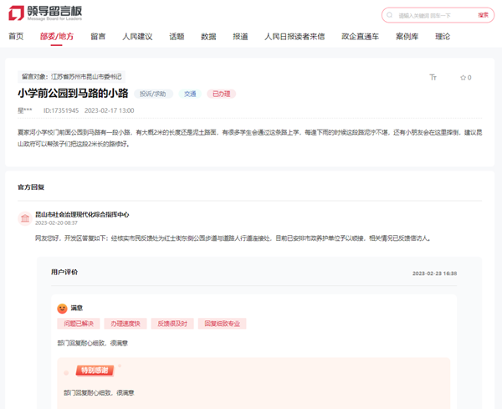
Task: Click the 反馈很及时 tag
Action: point(172,324)
